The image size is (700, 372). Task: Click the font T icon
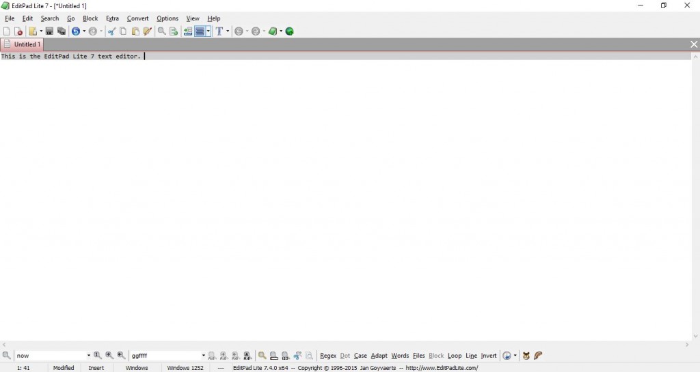[219, 31]
